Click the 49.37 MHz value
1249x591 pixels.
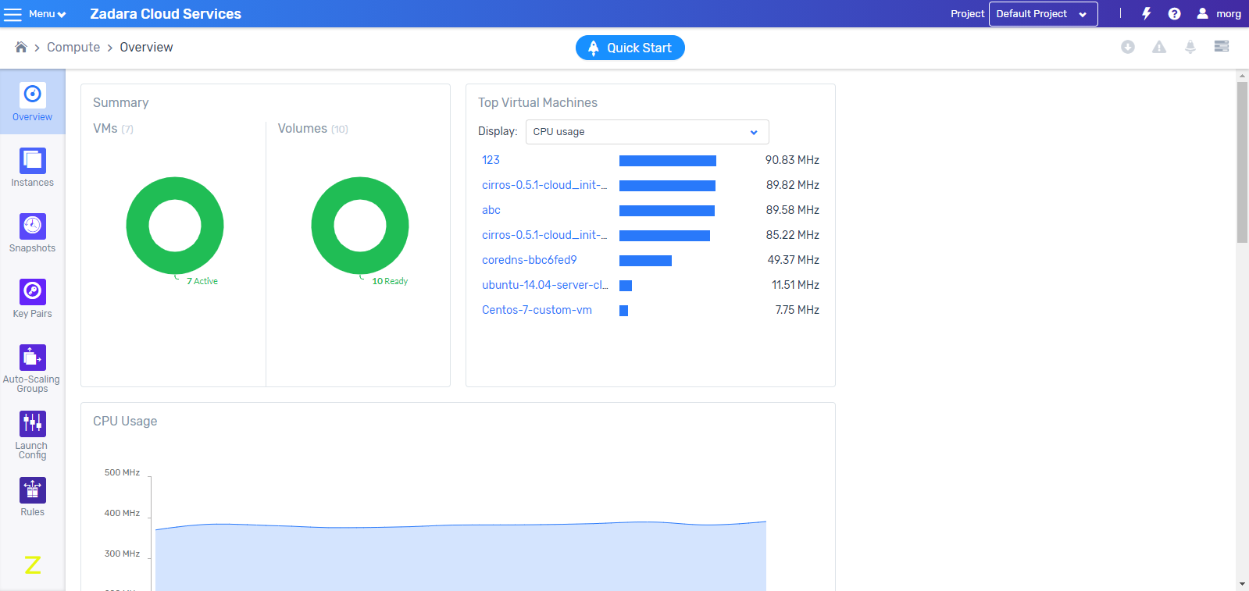point(793,260)
